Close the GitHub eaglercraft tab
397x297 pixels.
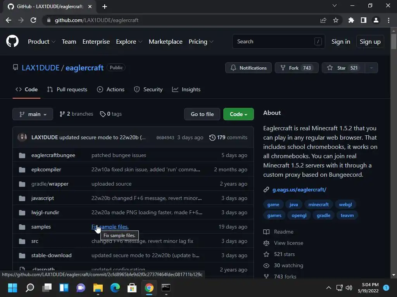pos(90,7)
